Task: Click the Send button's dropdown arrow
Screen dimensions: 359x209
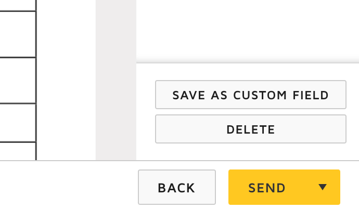Action: pyautogui.click(x=323, y=187)
